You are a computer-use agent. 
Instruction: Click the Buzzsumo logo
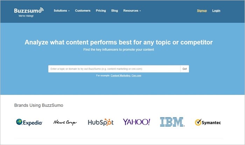29,10
